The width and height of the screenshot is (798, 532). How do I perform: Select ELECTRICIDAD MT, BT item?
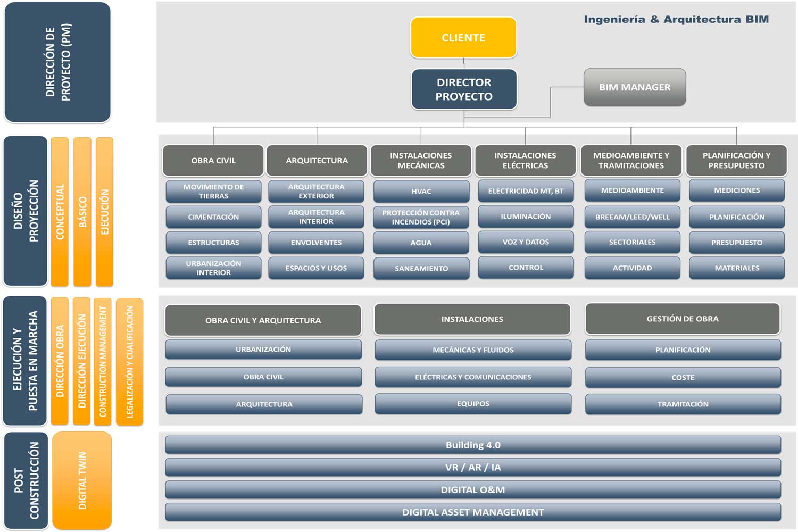pyautogui.click(x=526, y=191)
